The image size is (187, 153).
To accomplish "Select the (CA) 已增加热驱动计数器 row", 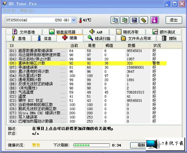I will coord(87,121).
